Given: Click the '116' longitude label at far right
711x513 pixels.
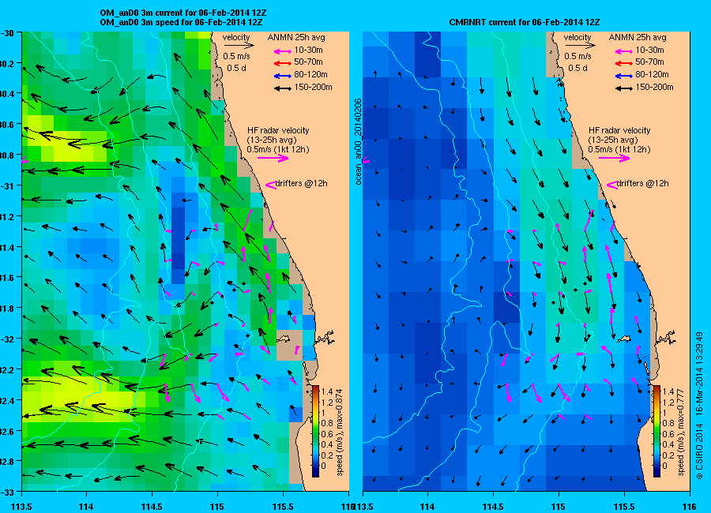Looking at the screenshot, I should [689, 506].
